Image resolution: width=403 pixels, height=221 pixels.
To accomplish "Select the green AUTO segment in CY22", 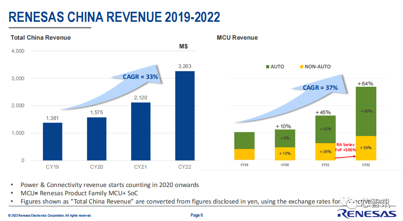I will point(366,112).
